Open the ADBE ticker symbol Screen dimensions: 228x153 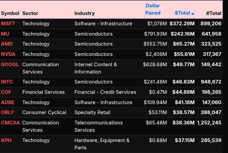pos(8,102)
